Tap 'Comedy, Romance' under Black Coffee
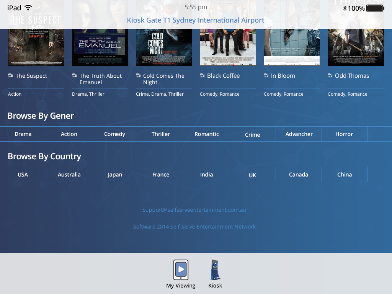392x294 pixels. tap(219, 94)
